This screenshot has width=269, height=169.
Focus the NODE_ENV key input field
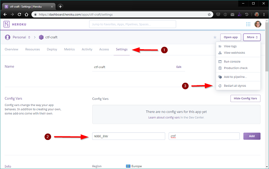[129, 136]
